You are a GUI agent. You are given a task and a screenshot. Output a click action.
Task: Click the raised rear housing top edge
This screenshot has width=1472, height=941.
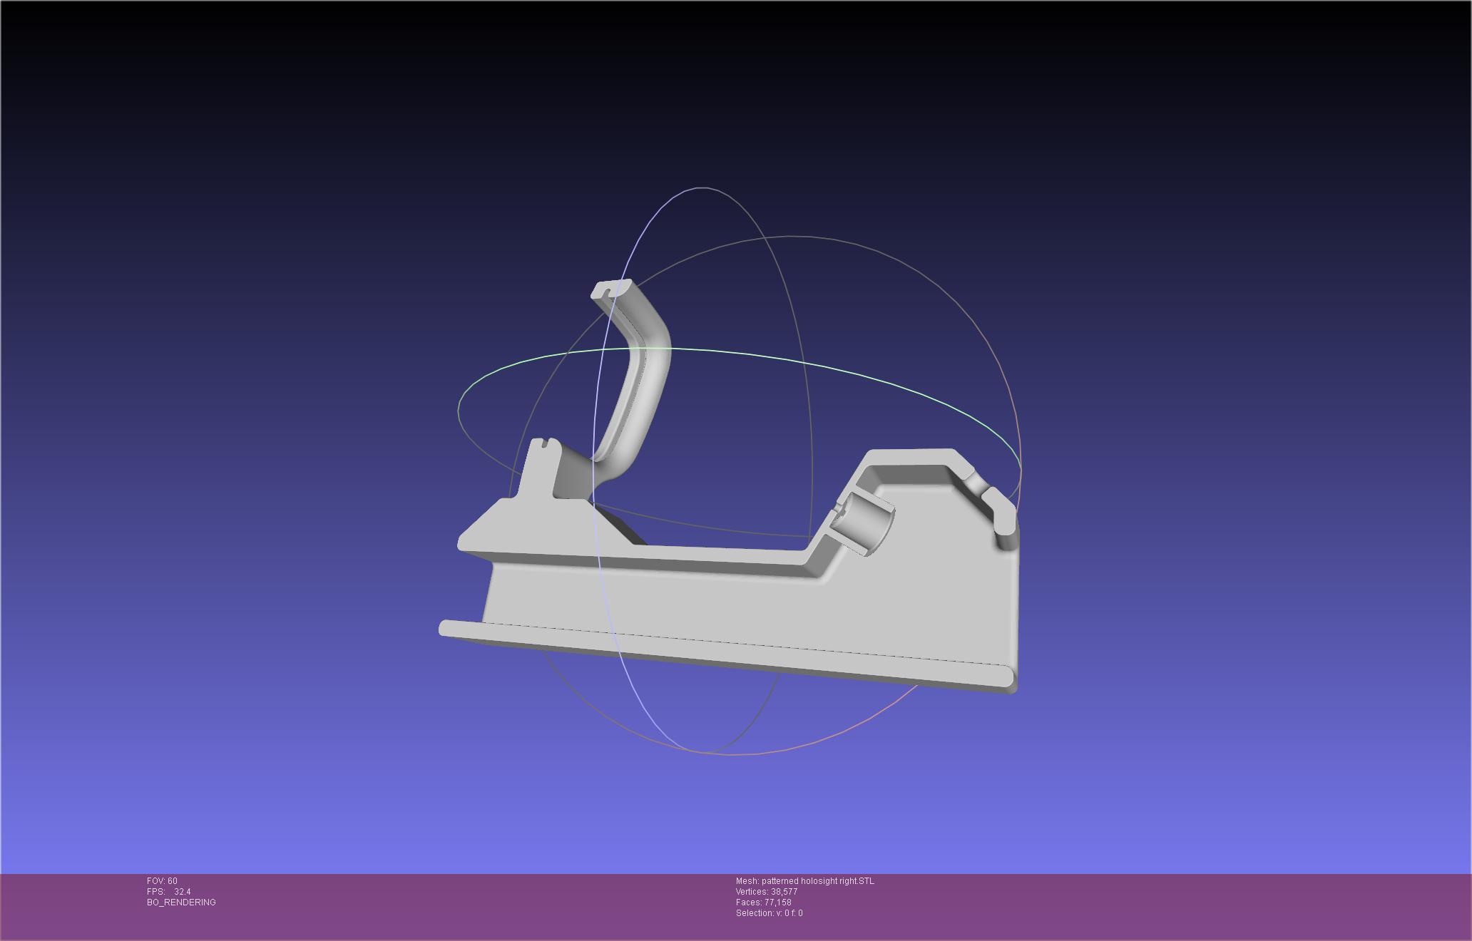pos(909,456)
